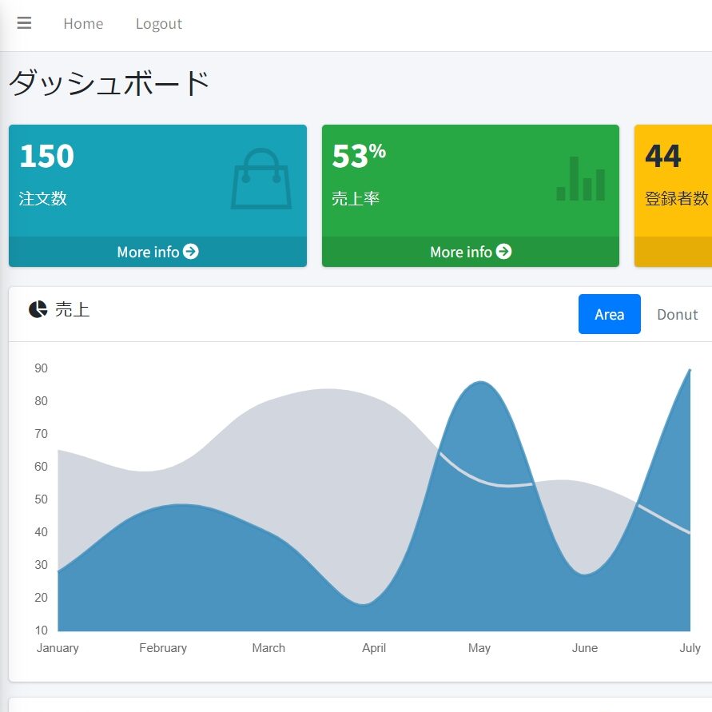Select Home in the top navigation
712x712 pixels.
[83, 23]
